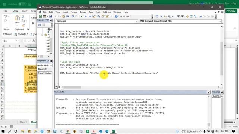
Task: Click the 'Convert' cell in row 11
Action: (x=32, y=84)
